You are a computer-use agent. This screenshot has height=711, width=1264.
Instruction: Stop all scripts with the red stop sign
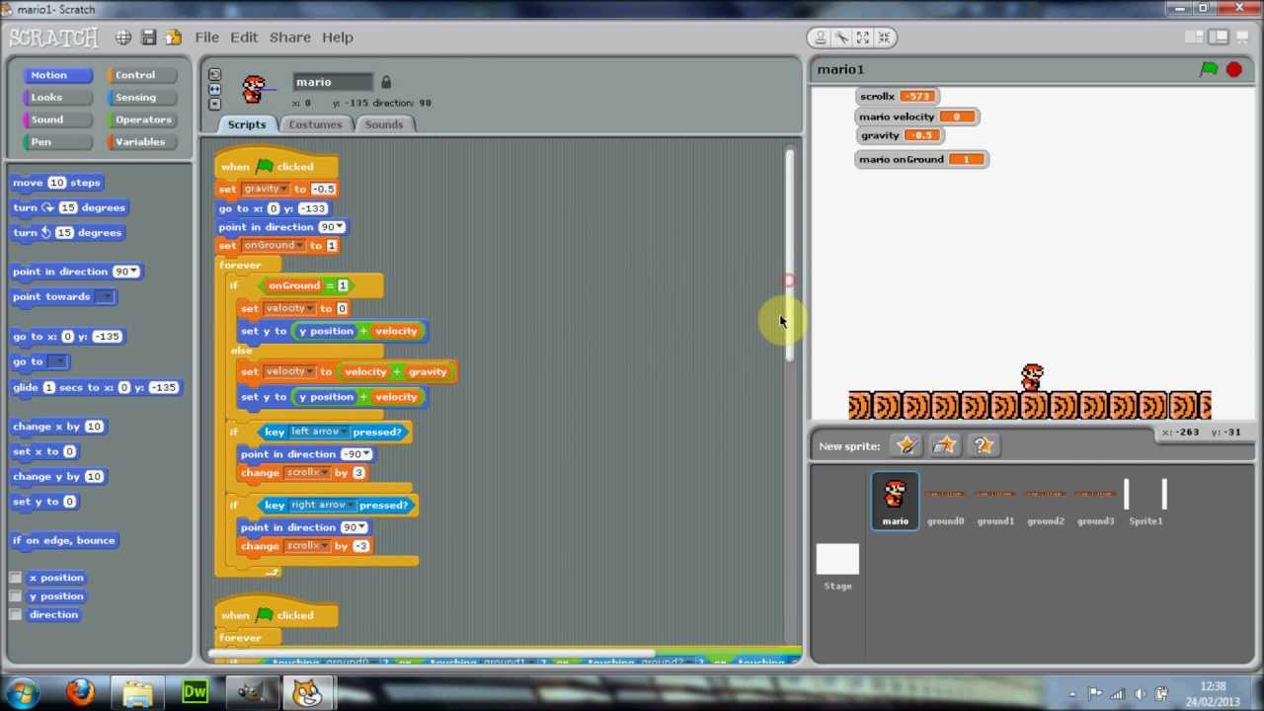pyautogui.click(x=1234, y=69)
